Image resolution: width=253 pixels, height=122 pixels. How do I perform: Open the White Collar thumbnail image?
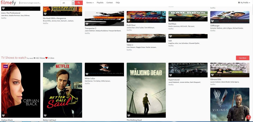[x=104, y=69]
